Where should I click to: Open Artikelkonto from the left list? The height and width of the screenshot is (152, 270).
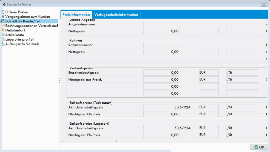15,35
